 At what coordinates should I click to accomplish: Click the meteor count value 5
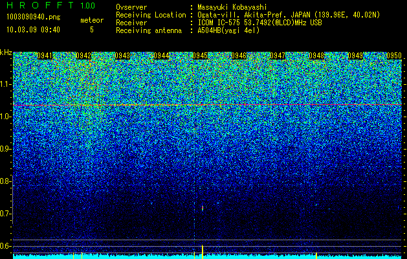tap(92, 30)
